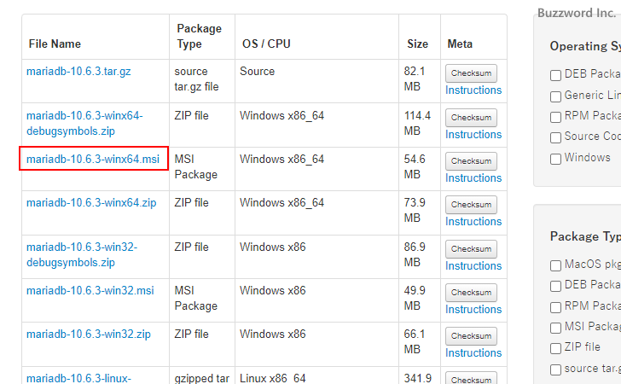Open mariadb-10.6.3.tar.gz download link

[78, 72]
